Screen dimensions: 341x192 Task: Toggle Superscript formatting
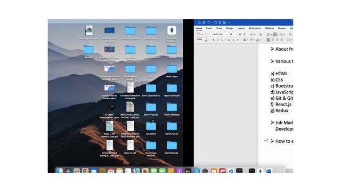[x=238, y=40]
